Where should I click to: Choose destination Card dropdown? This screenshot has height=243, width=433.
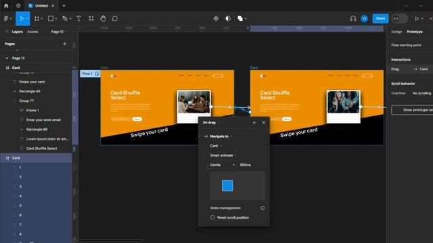(x=216, y=146)
